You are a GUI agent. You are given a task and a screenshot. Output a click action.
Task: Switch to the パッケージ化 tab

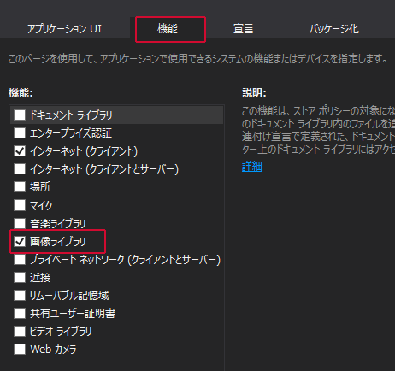[x=334, y=29]
